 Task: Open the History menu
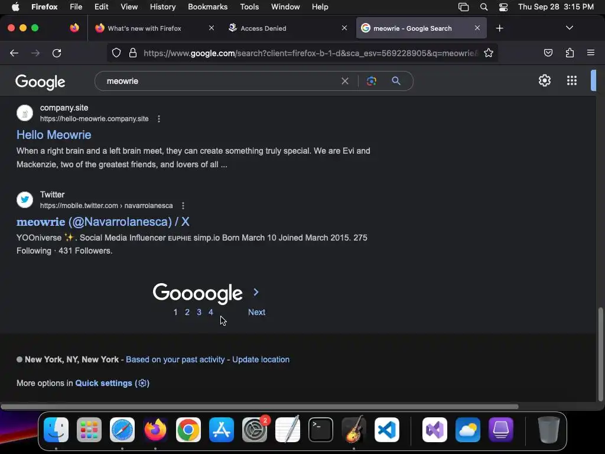click(162, 7)
